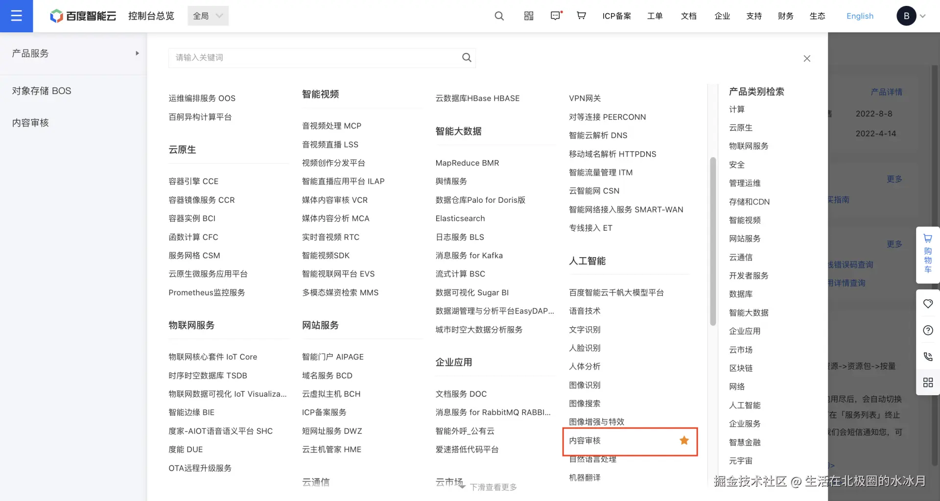The height and width of the screenshot is (501, 940).
Task: Open 文档 in top navigation
Action: (688, 16)
